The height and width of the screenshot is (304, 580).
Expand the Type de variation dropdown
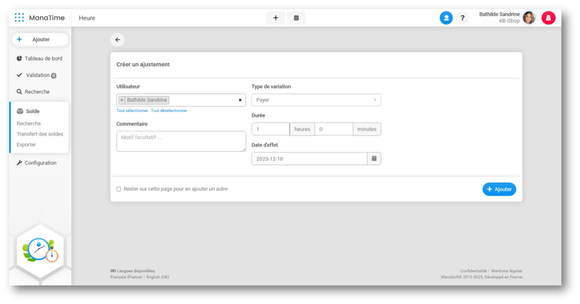coord(316,100)
